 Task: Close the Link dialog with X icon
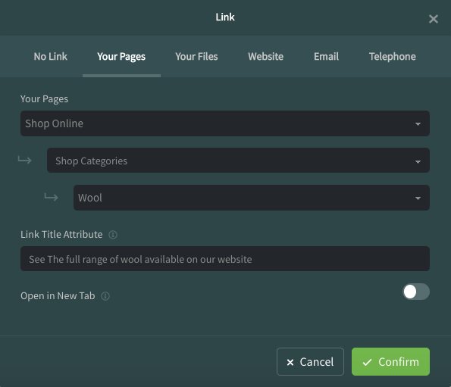pos(433,19)
